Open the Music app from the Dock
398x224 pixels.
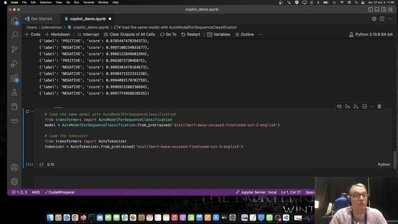coord(174,218)
